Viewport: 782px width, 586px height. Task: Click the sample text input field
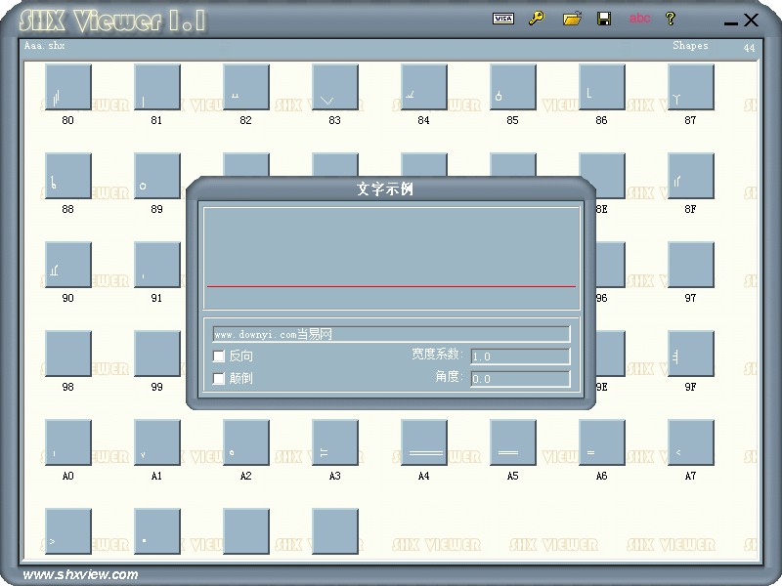391,334
